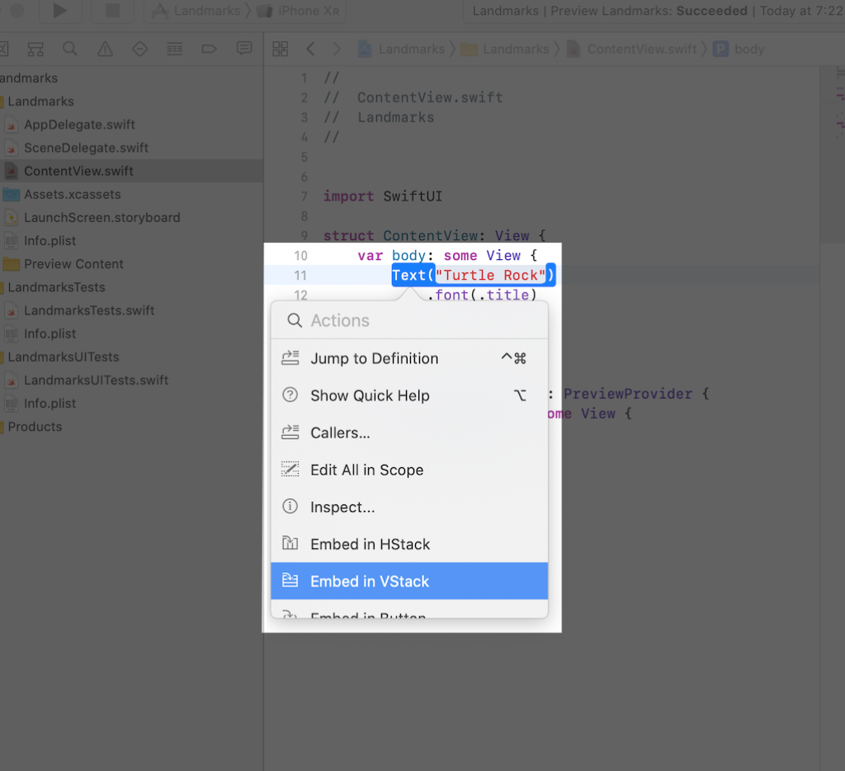Choose Show Quick Help menu item
This screenshot has width=845, height=771.
409,395
